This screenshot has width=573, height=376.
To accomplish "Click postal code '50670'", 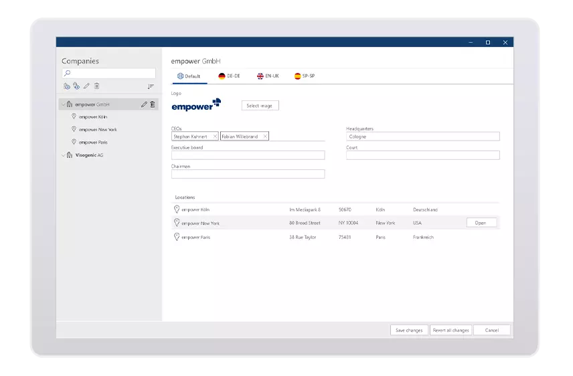I will click(345, 209).
